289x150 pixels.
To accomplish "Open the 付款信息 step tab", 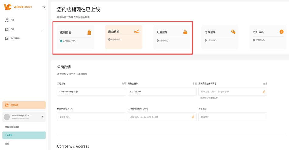I will pyautogui.click(x=220, y=37).
